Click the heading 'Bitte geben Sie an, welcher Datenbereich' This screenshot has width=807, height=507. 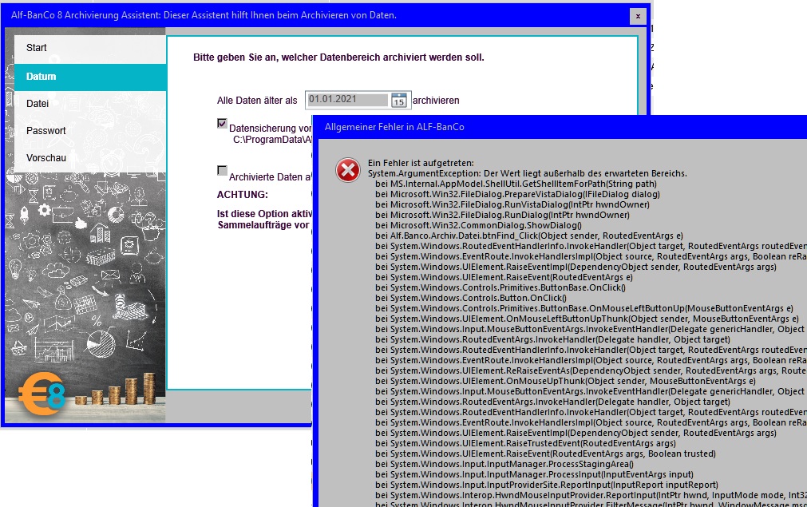[x=338, y=57]
